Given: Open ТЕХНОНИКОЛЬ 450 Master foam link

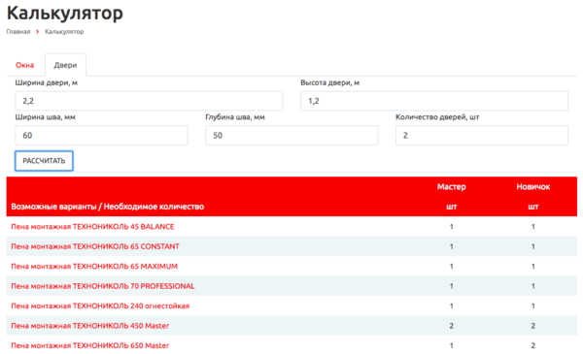Looking at the screenshot, I should coord(90,326).
